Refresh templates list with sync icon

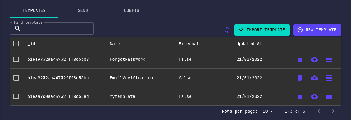pos(227,30)
